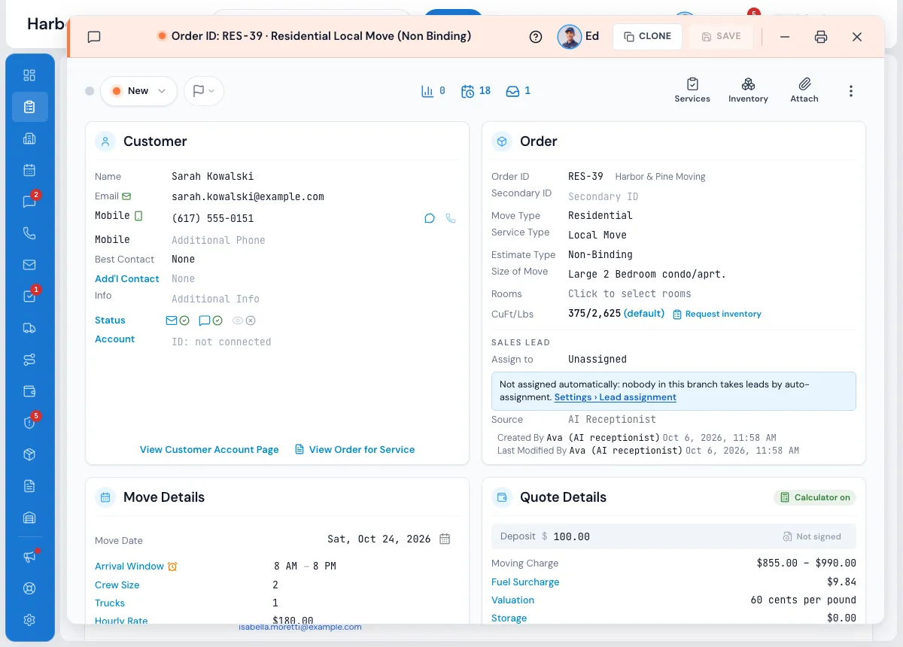Open the Arrival Window link
The width and height of the screenshot is (903, 647).
tap(129, 566)
